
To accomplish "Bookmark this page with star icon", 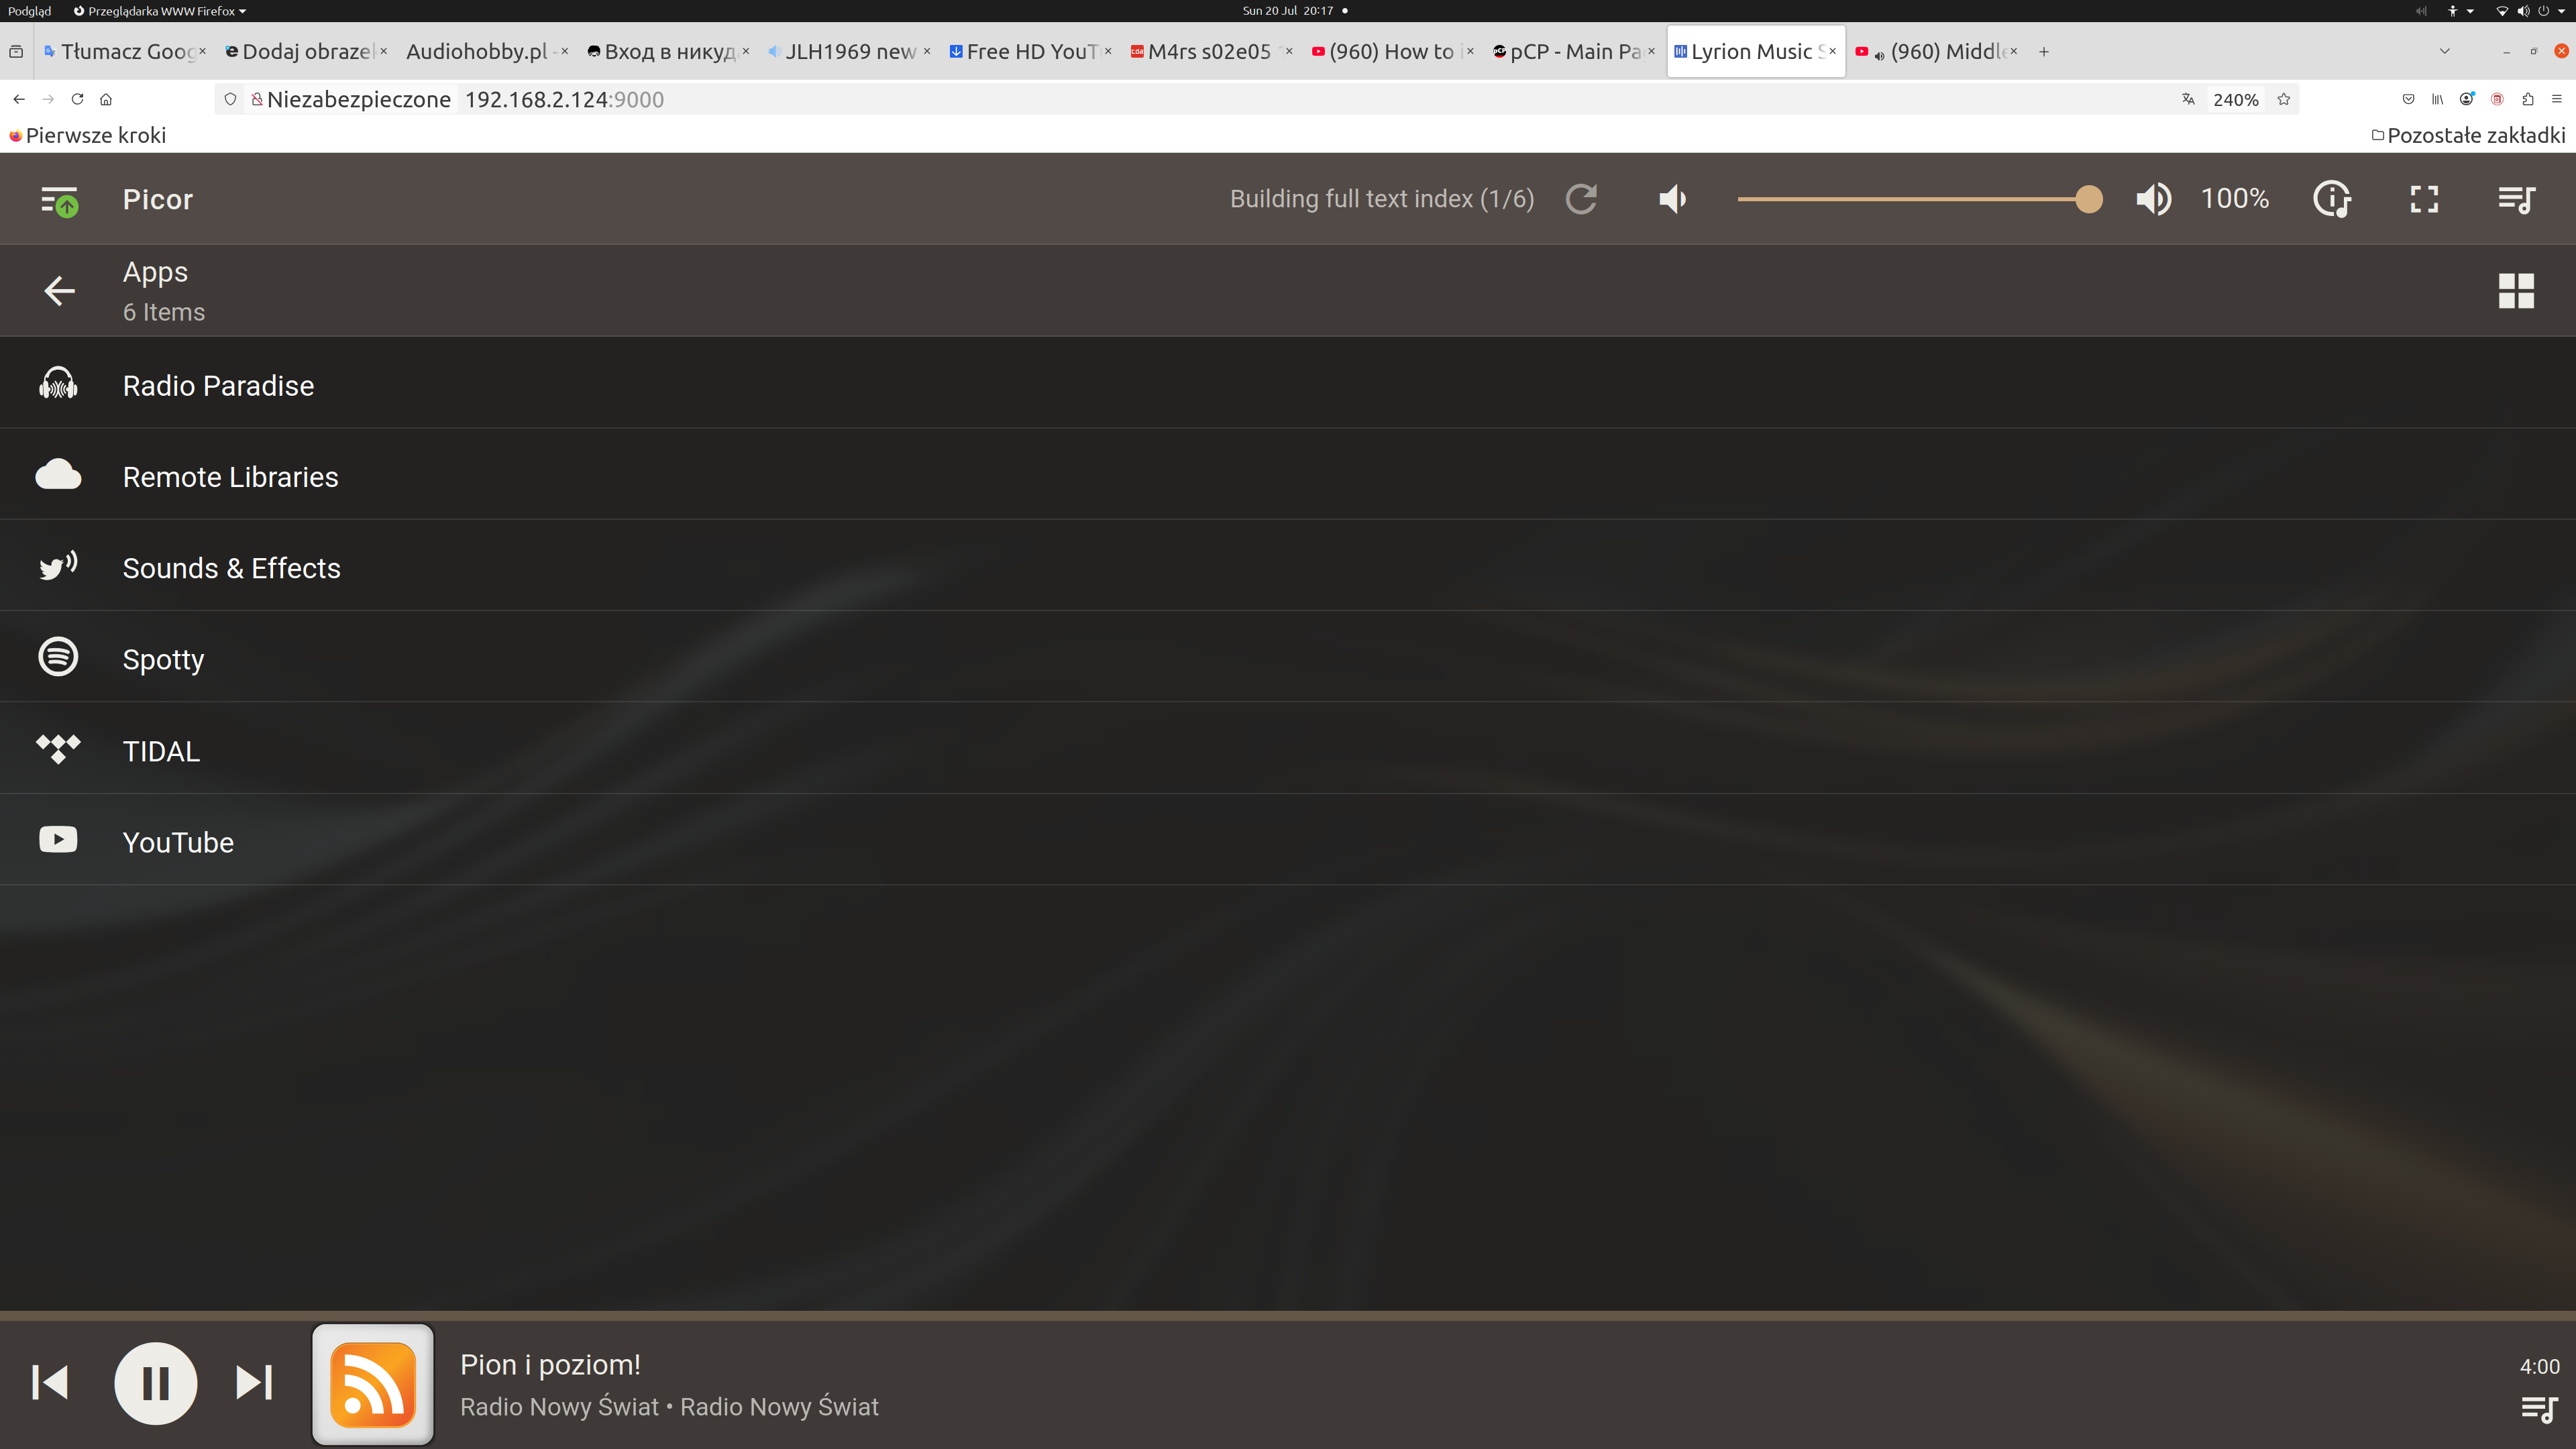I will (x=2283, y=99).
